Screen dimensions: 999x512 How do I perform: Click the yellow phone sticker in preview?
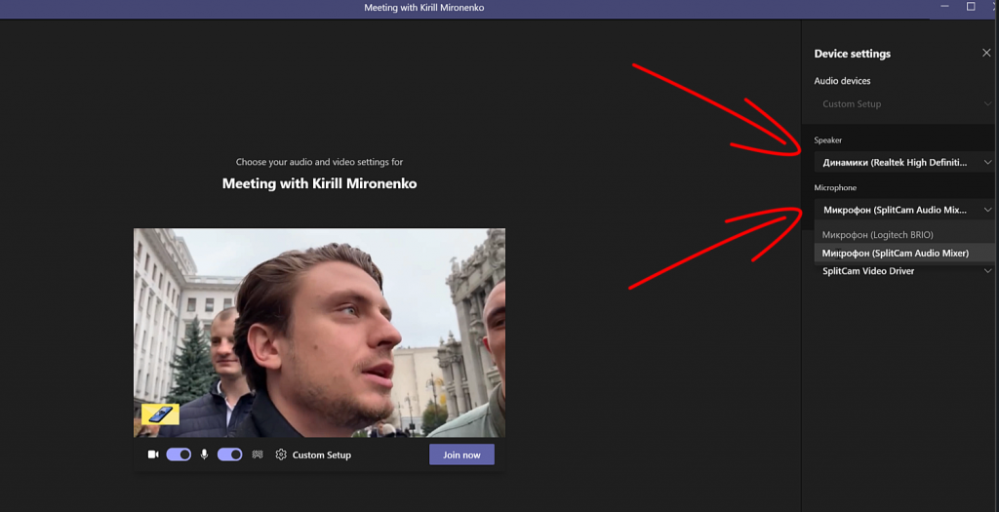(160, 414)
